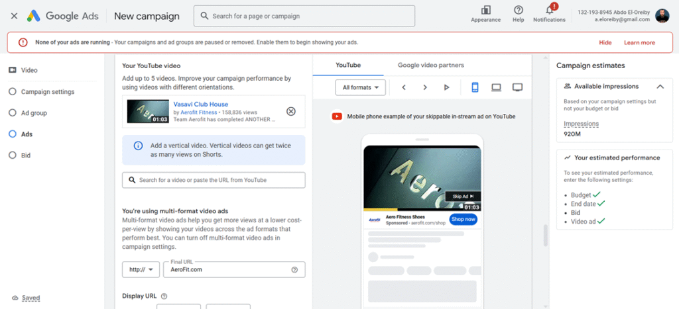Select the mobile phone preview
Screen dimensions: 679x309
[475, 87]
